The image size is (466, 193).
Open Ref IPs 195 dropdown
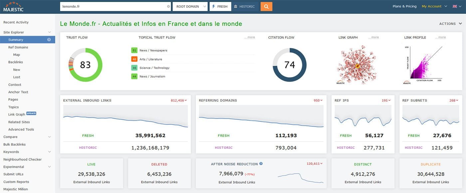[386, 100]
